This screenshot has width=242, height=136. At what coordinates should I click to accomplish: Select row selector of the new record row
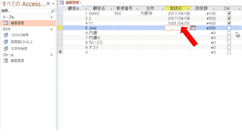pyautogui.click(x=60, y=52)
